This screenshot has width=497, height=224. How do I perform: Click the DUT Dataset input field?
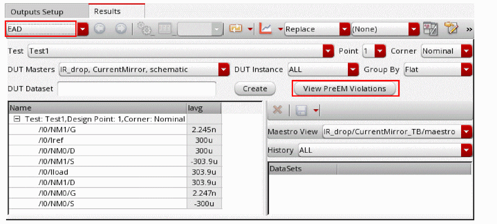click(137, 88)
